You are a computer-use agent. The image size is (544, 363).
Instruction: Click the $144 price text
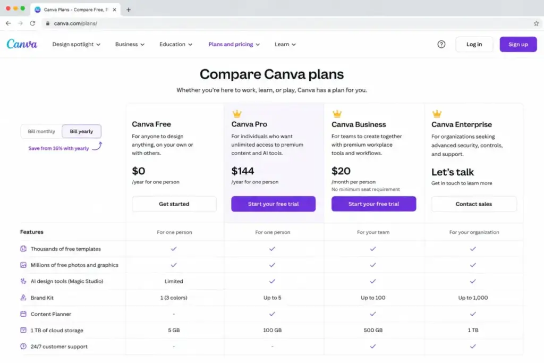(242, 171)
